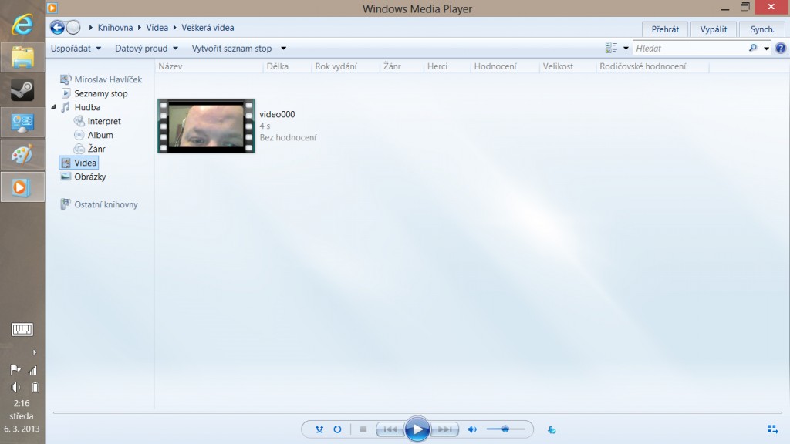Mute the volume speaker icon
Image resolution: width=790 pixels, height=444 pixels.
pyautogui.click(x=472, y=429)
